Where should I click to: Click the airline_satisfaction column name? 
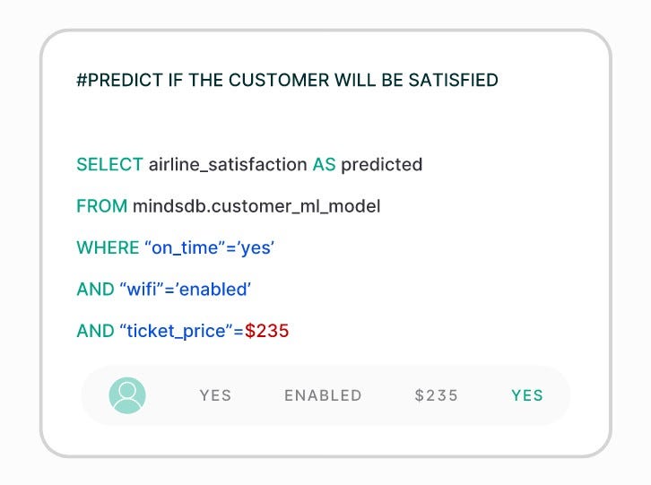pyautogui.click(x=228, y=165)
